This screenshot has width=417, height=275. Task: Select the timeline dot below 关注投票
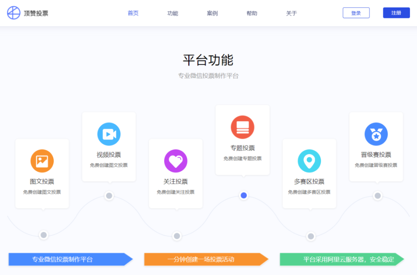click(x=177, y=236)
